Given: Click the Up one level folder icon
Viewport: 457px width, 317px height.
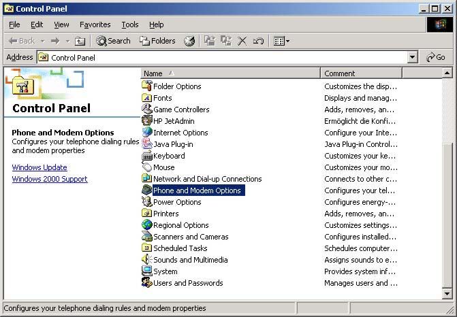Looking at the screenshot, I should (x=80, y=41).
